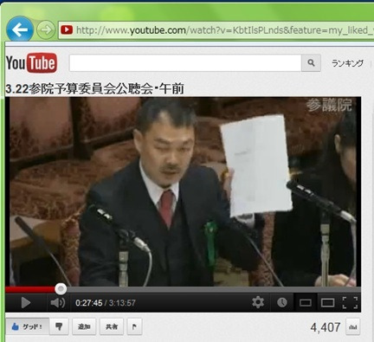
Task: Open the 共有 share panel
Action: click(112, 326)
